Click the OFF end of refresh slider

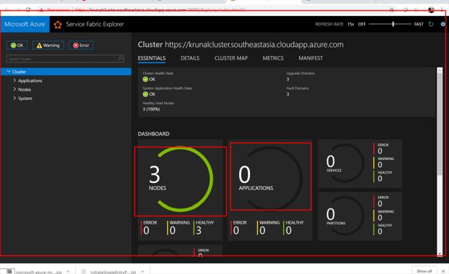point(362,24)
